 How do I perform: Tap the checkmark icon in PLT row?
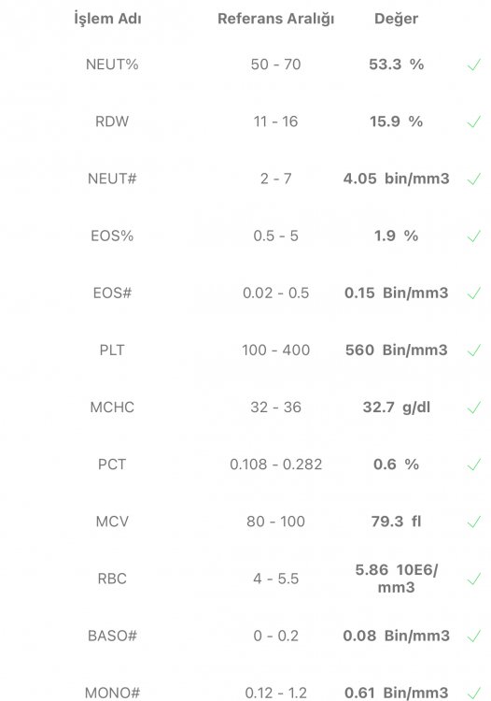473,350
